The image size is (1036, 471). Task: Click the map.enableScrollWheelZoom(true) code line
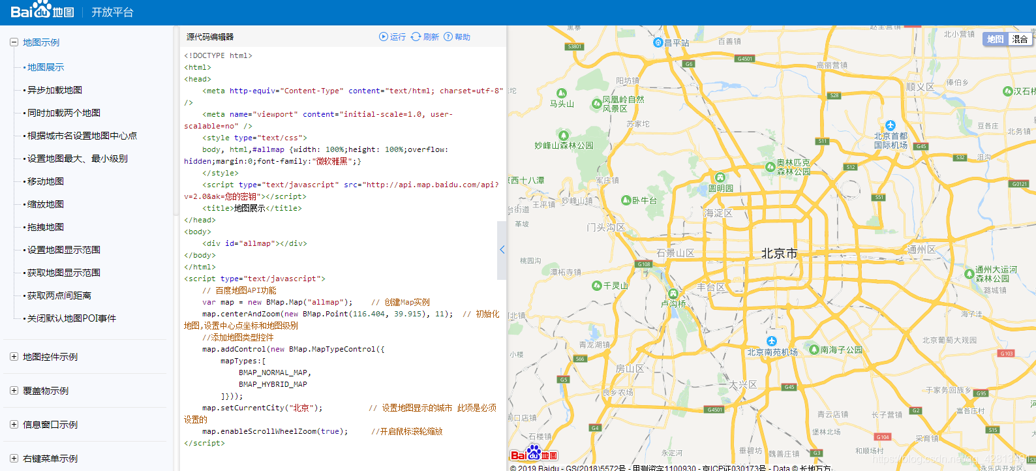point(275,431)
